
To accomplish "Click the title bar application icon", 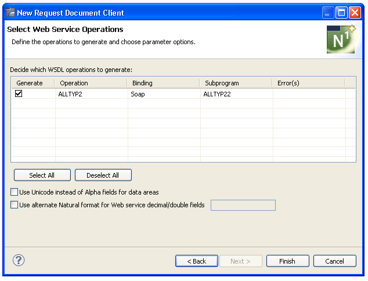I will (10, 12).
